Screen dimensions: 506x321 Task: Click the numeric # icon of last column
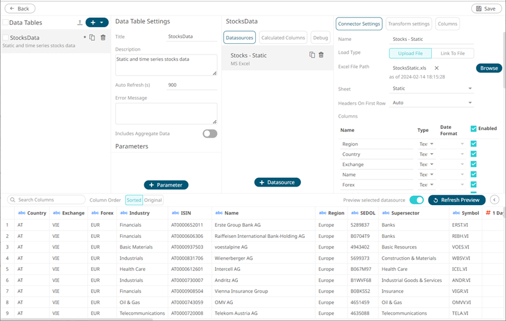[x=488, y=213]
